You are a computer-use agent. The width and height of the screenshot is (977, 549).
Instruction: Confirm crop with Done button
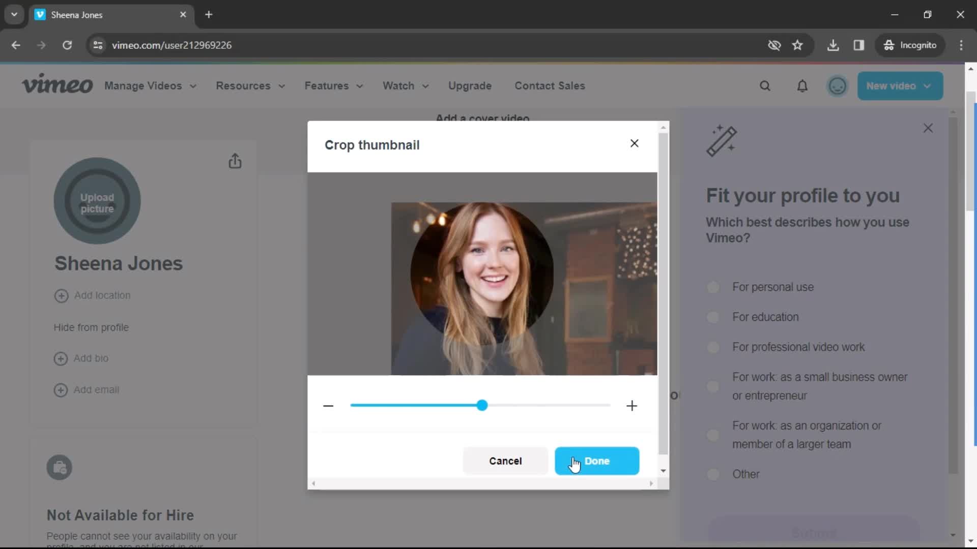597,461
